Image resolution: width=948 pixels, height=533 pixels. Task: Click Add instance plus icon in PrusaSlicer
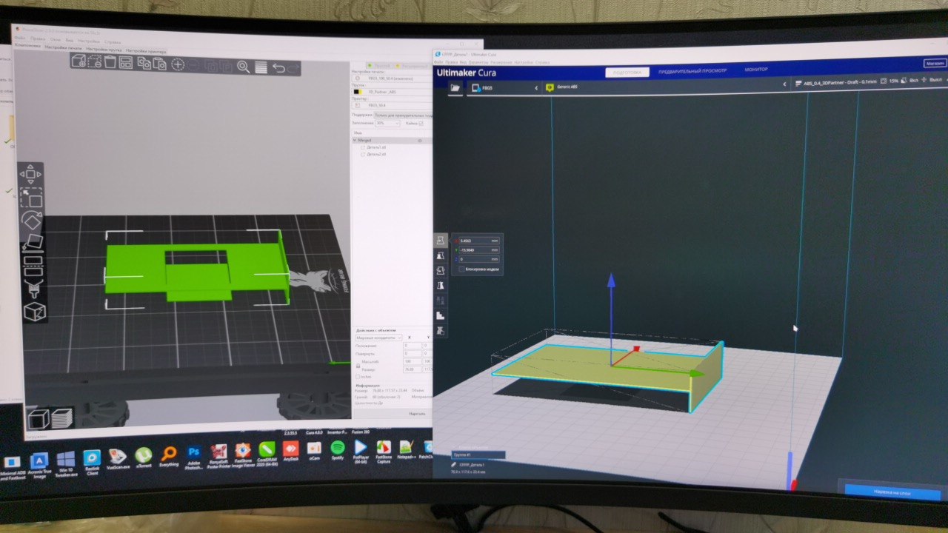[x=178, y=64]
